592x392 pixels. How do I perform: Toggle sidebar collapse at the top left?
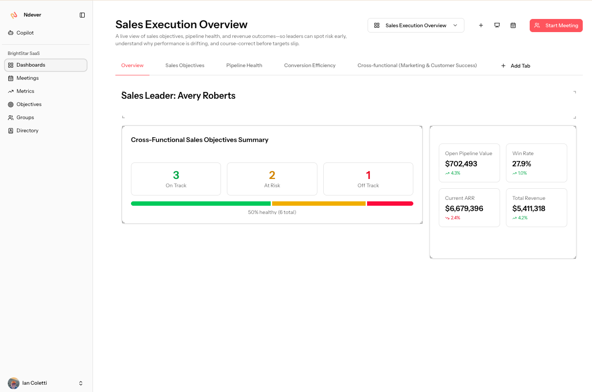point(82,15)
